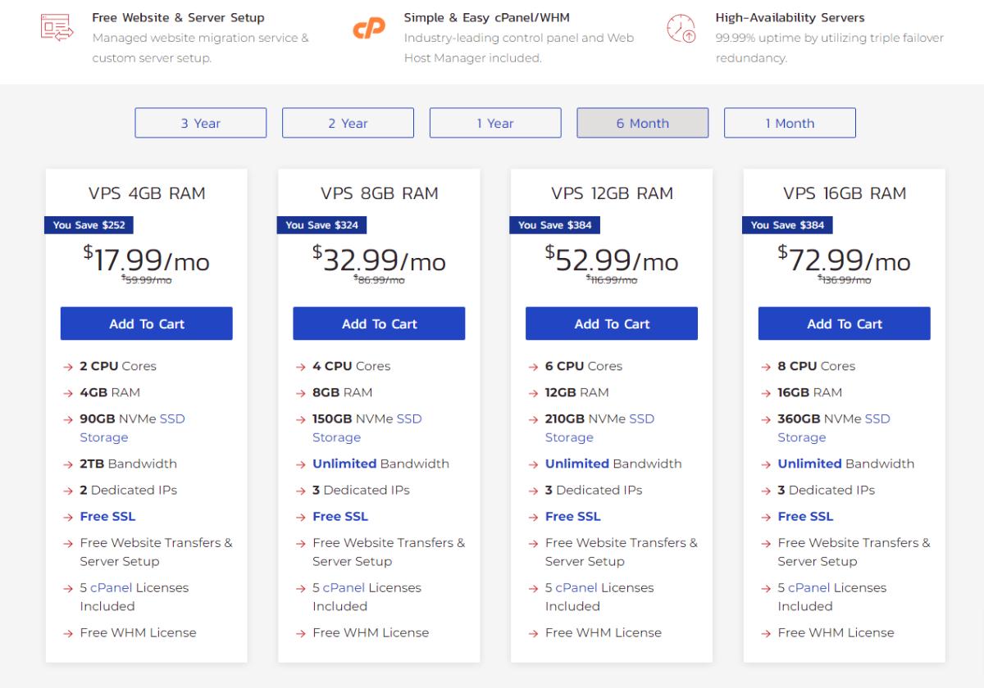Click the High-Availability Servers heading
Screen dimensions: 984x688
[x=790, y=17]
